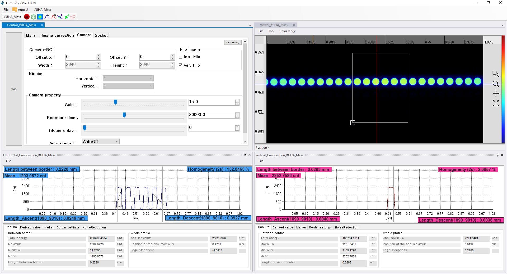Click the zoom region magnifier in viewer
Image resolution: width=507 pixels, height=274 pixels.
tap(496, 74)
